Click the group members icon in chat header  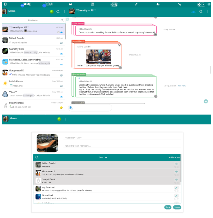pos(193,11)
